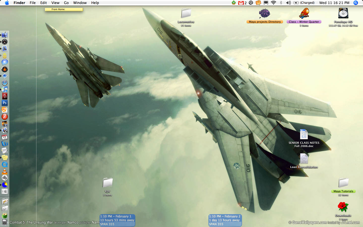Click the green Adium duck menu bar icon
This screenshot has width=363, height=227.
point(234,3)
